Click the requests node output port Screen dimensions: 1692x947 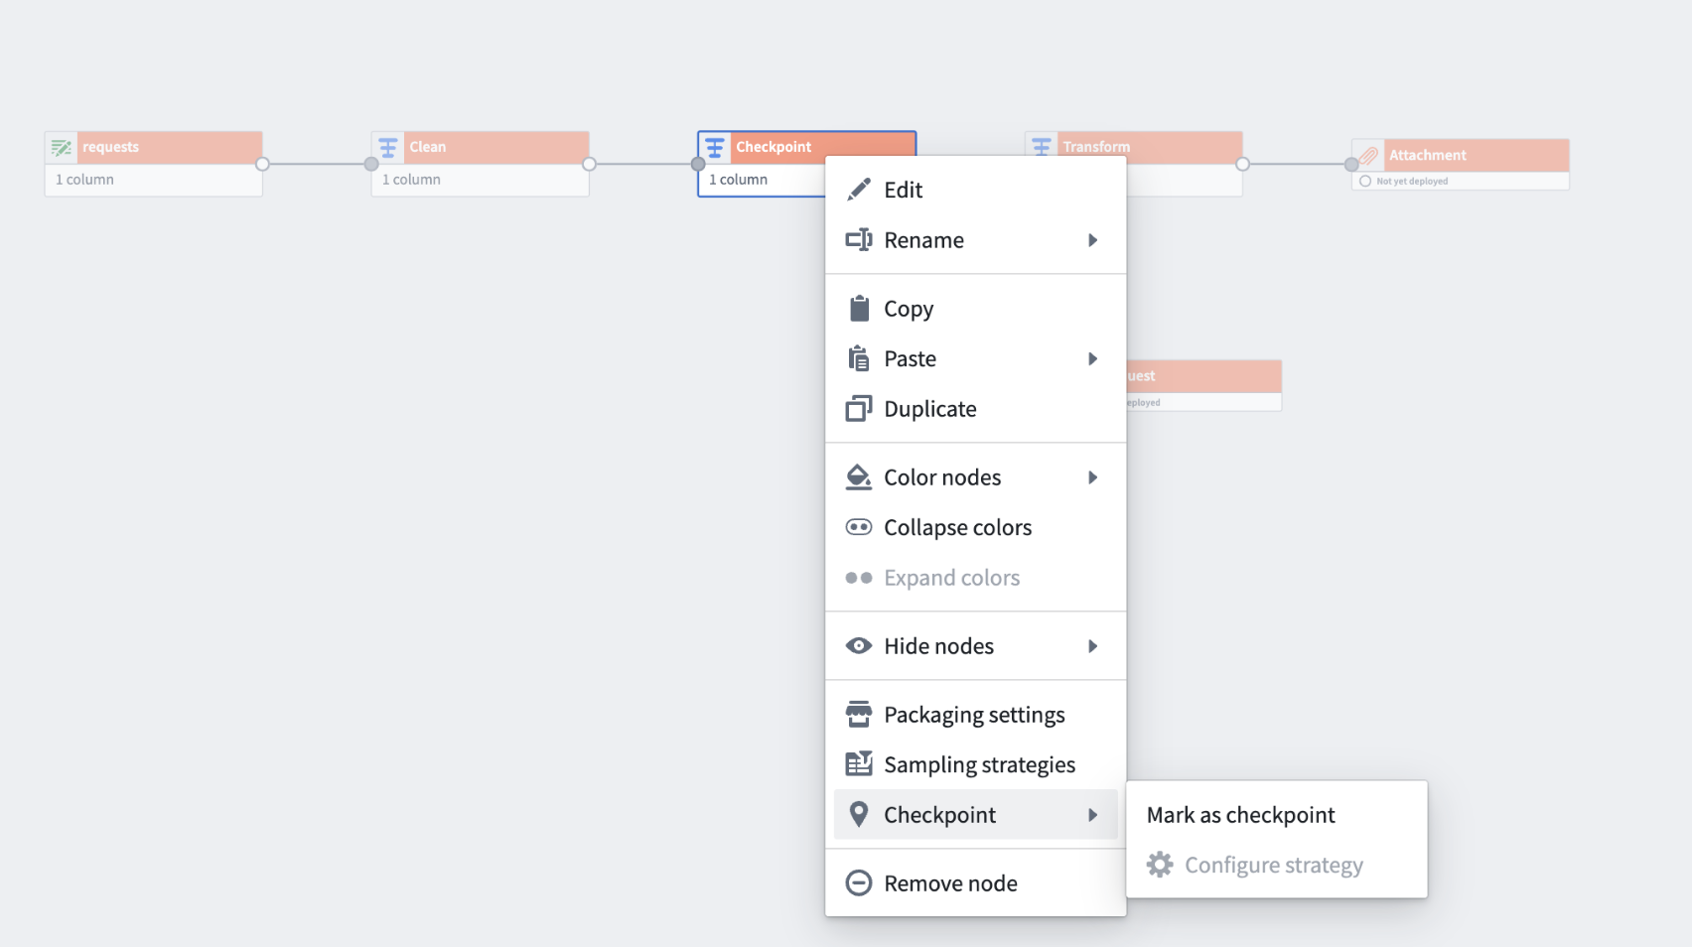click(x=262, y=164)
